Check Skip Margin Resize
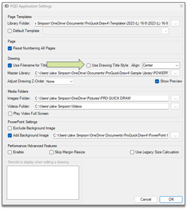 (51, 152)
